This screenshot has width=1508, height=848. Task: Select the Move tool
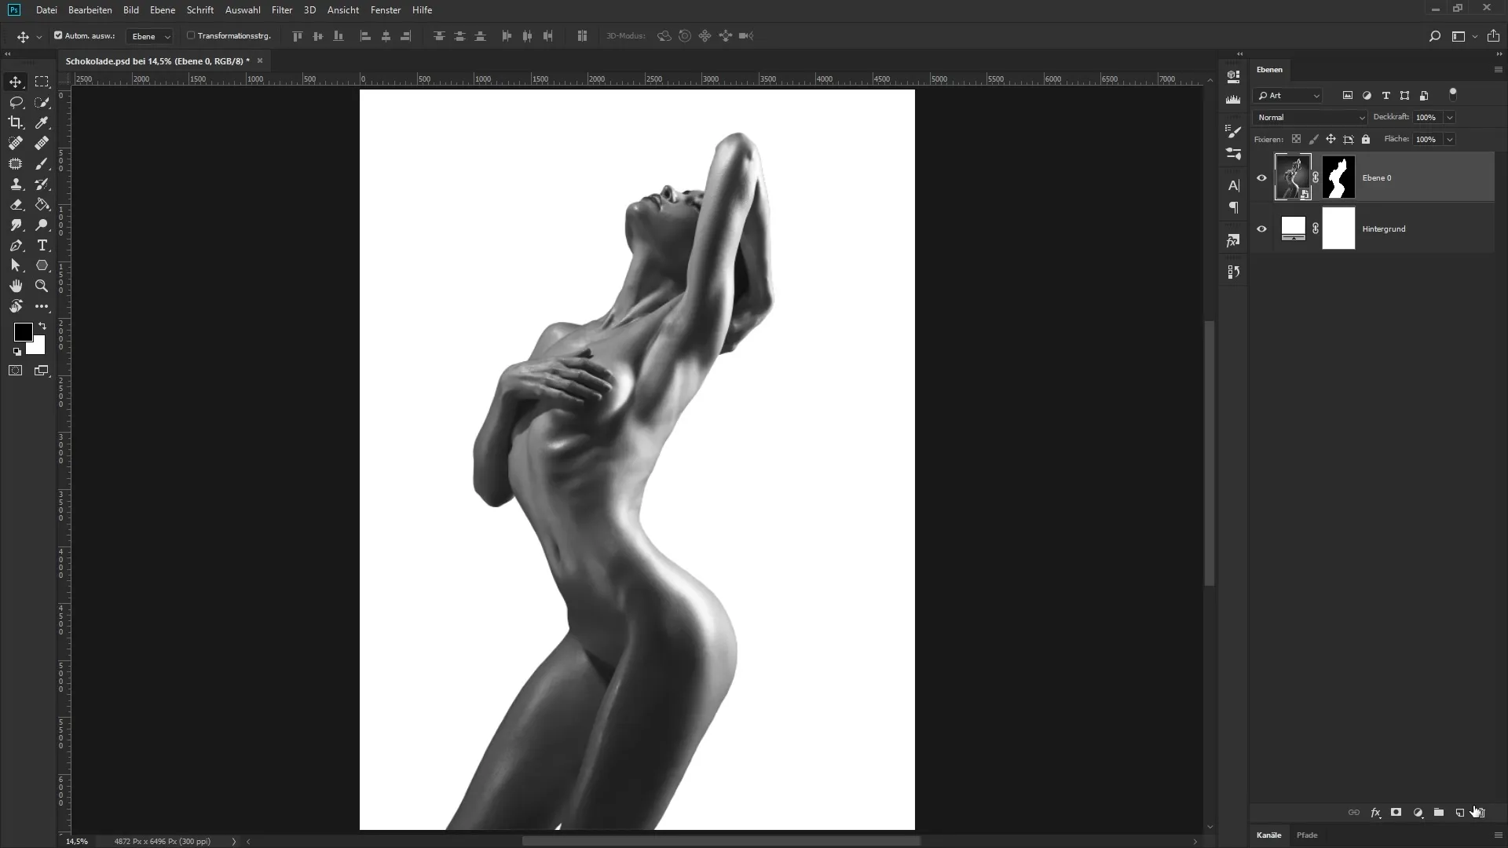coord(16,82)
